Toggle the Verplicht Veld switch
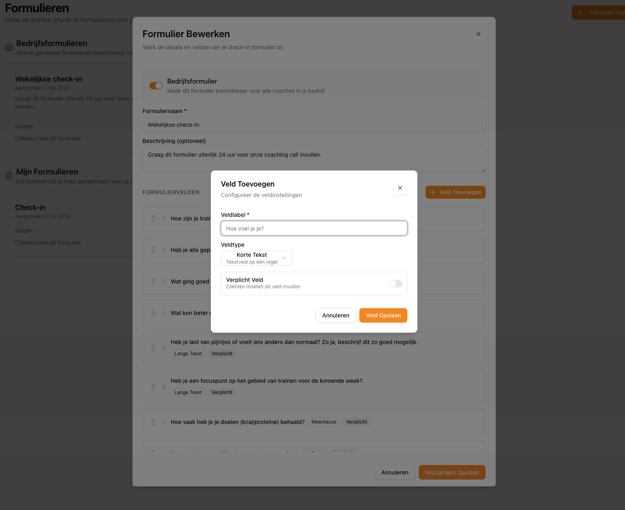Image resolution: width=625 pixels, height=510 pixels. 396,283
